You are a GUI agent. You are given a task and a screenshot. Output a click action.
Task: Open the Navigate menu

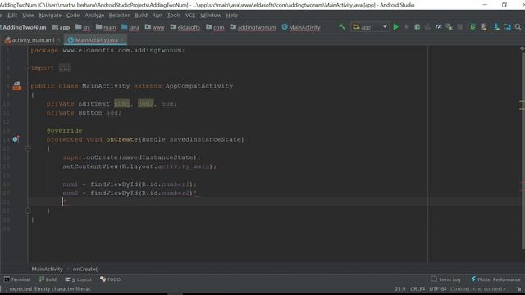tap(50, 16)
